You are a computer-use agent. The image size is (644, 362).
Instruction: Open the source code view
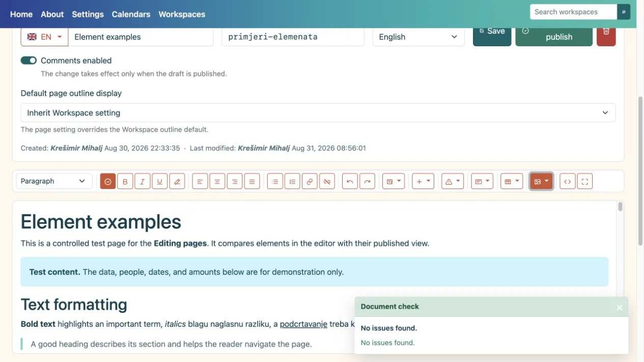tap(568, 182)
